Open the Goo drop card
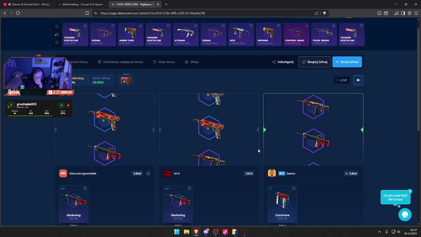The image size is (421, 237). coord(241,34)
